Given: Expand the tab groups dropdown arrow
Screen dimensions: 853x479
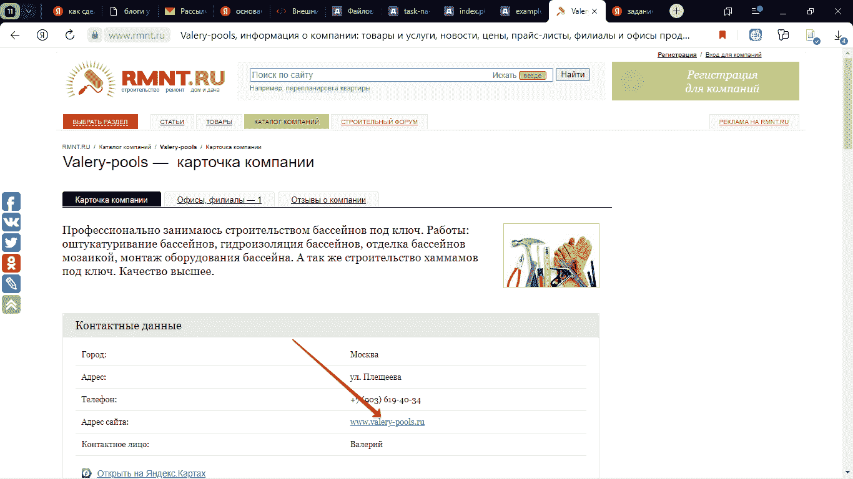Looking at the screenshot, I should pyautogui.click(x=28, y=11).
